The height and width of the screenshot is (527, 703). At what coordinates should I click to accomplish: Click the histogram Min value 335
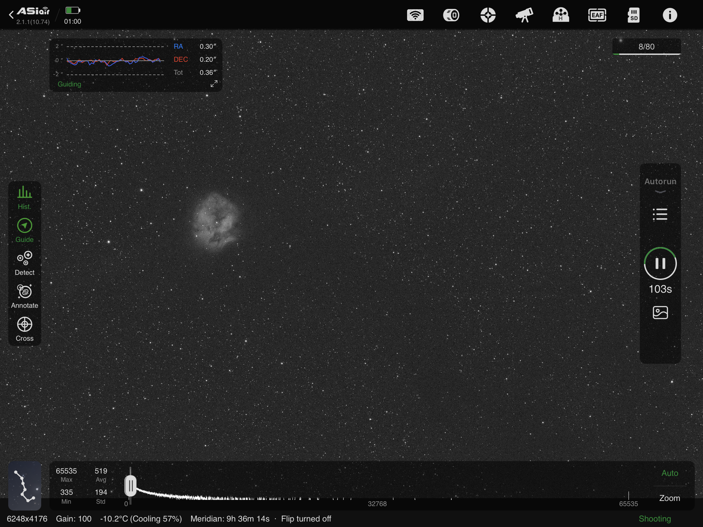point(67,492)
